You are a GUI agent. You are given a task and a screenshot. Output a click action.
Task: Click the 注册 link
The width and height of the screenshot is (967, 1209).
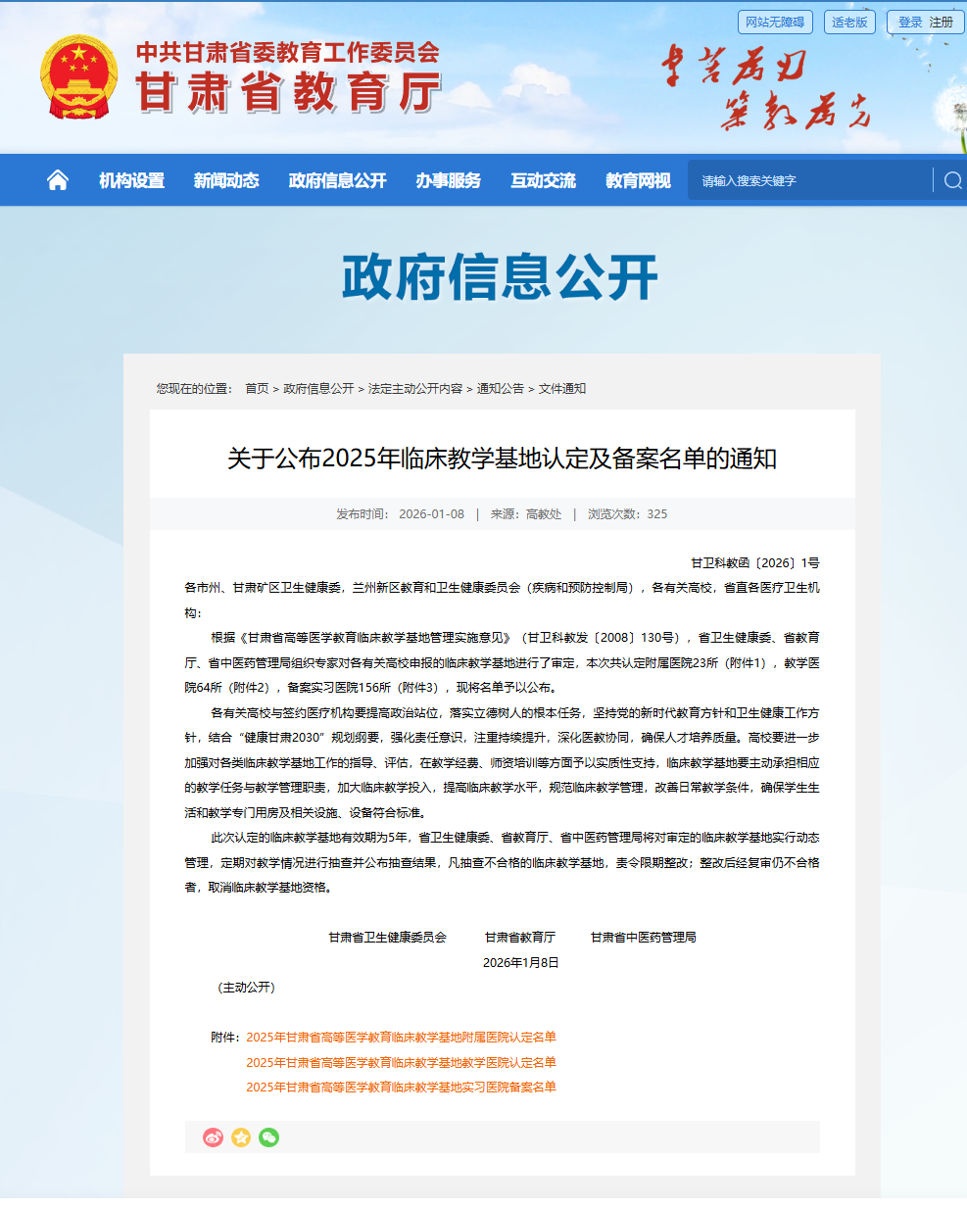pyautogui.click(x=942, y=22)
